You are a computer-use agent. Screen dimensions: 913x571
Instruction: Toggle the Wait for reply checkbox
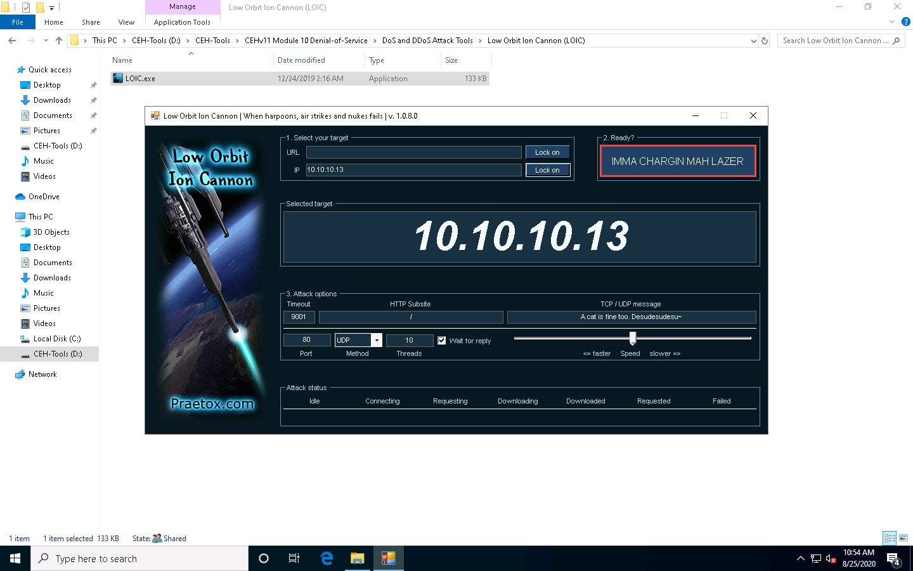click(442, 341)
